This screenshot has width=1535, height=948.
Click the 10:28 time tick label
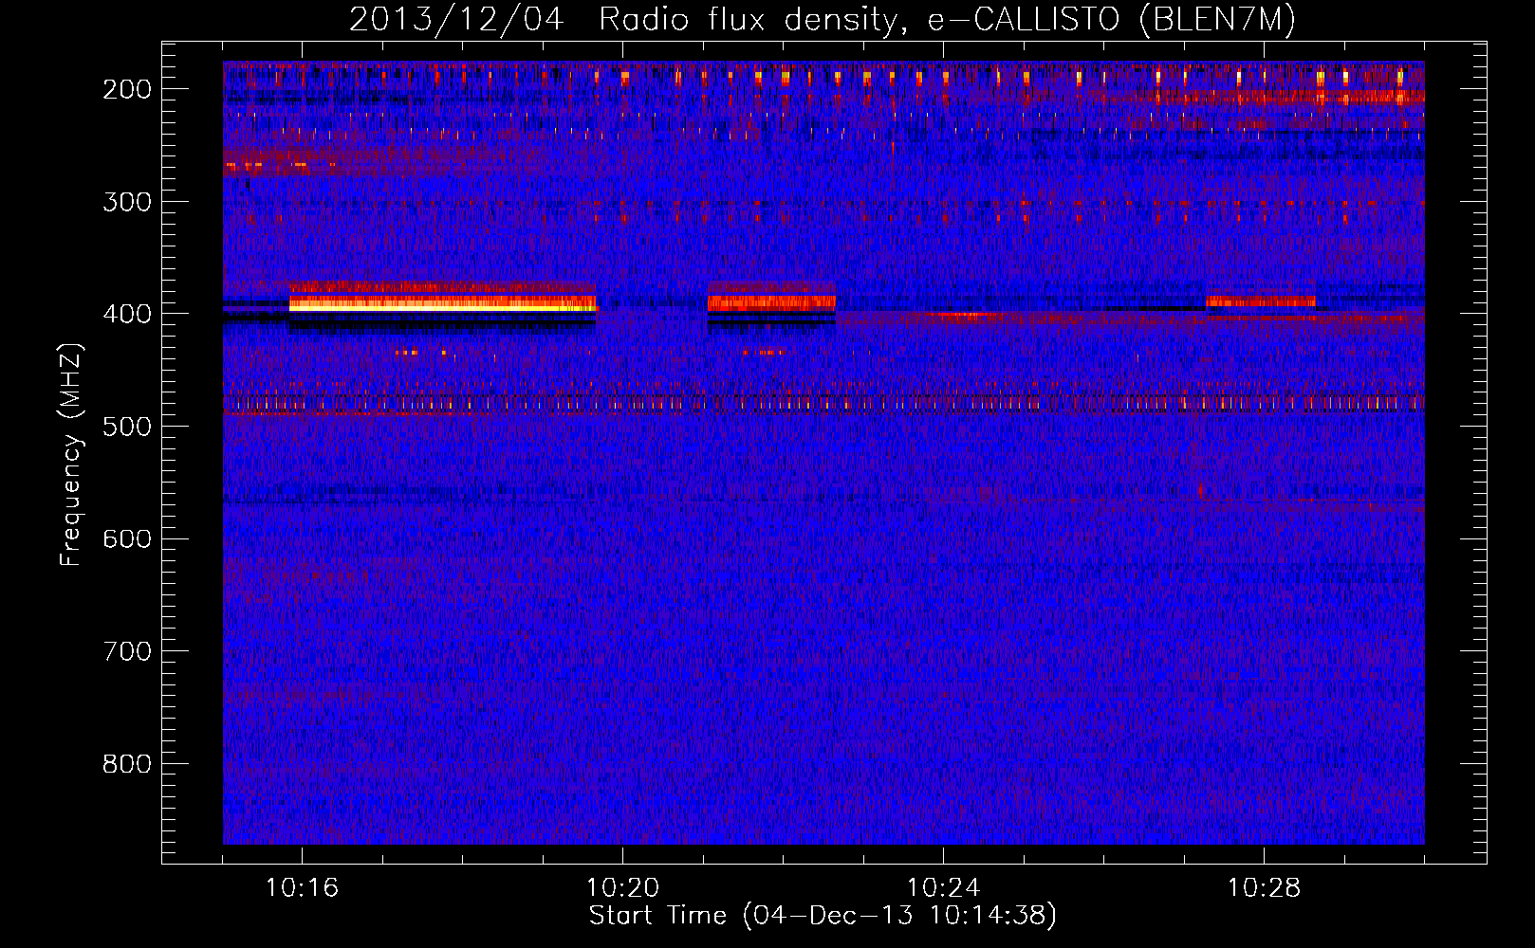pyautogui.click(x=1264, y=888)
